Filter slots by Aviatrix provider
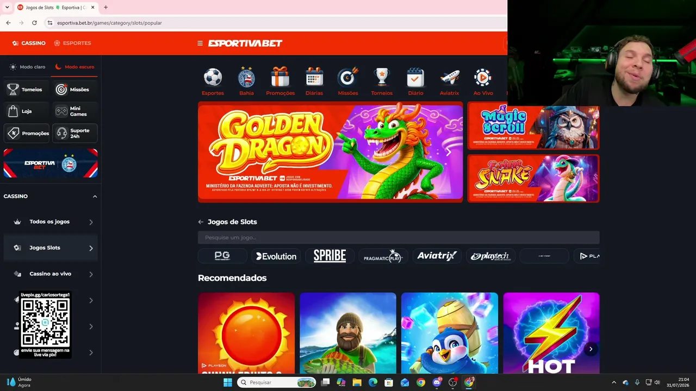The image size is (696, 391). point(437,256)
